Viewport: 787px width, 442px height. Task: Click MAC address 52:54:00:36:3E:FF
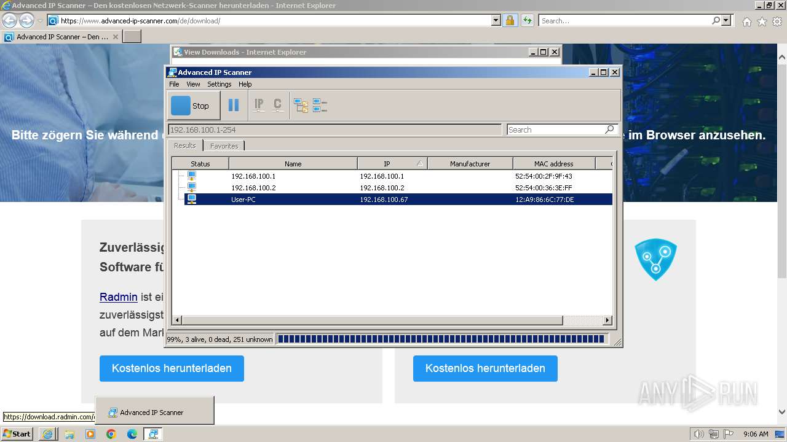coord(544,188)
